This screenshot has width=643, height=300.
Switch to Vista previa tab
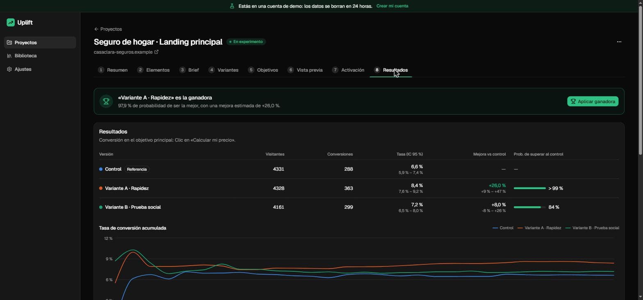pos(305,70)
